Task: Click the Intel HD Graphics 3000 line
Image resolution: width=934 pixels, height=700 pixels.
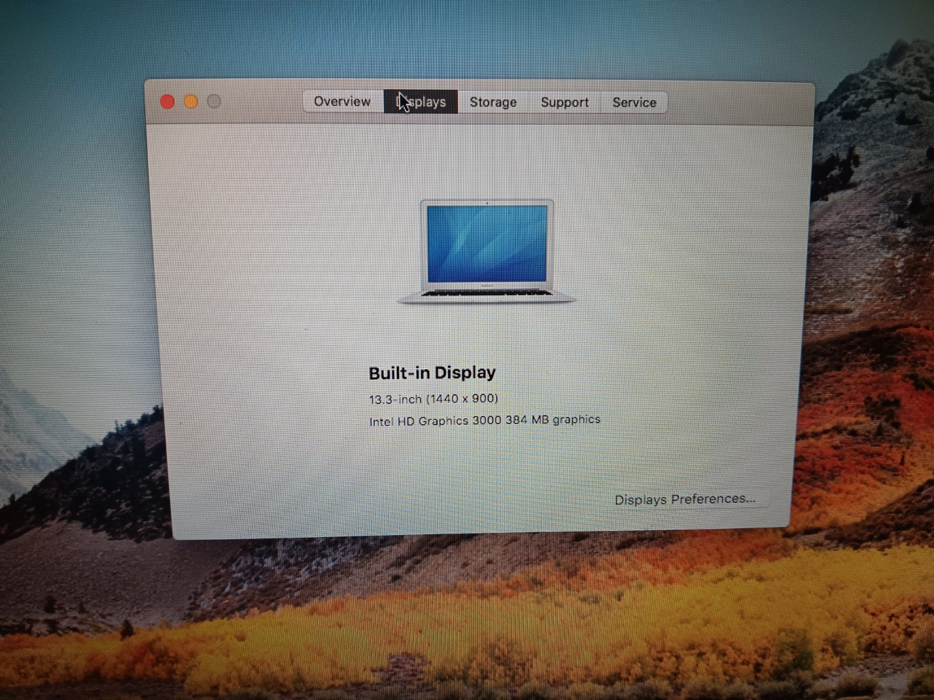Action: [485, 420]
